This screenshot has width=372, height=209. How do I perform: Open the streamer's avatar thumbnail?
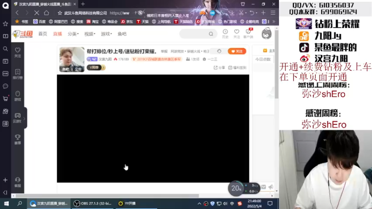click(x=72, y=59)
